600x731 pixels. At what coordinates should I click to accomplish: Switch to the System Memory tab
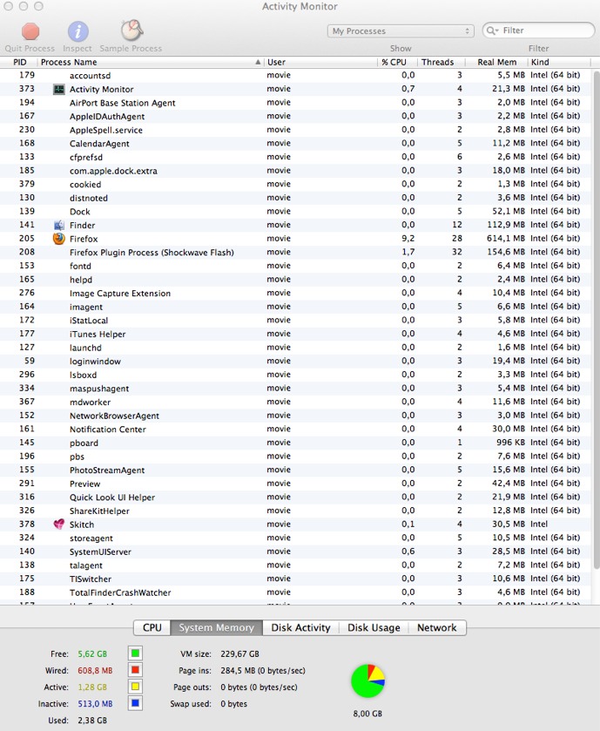[217, 627]
